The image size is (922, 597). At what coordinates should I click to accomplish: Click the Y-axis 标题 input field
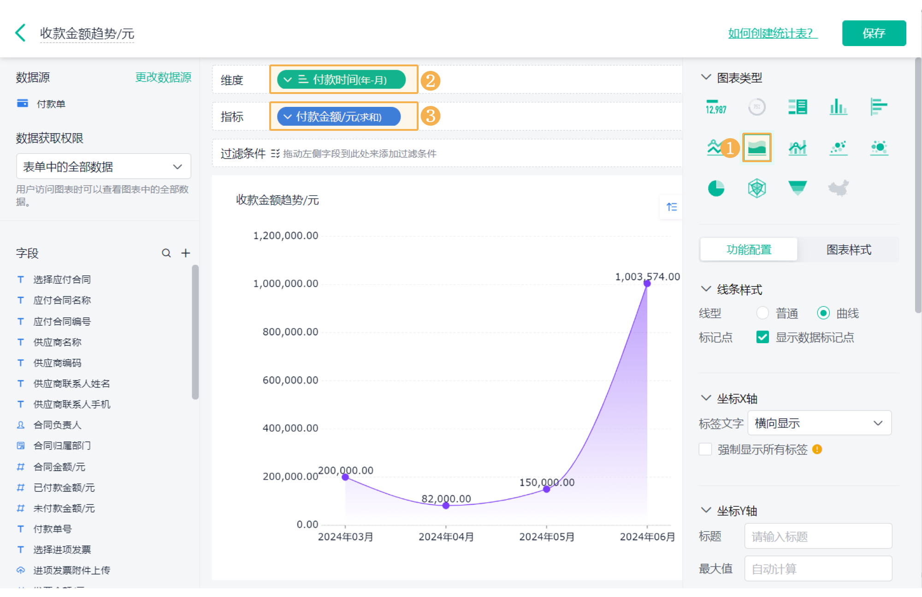click(818, 536)
